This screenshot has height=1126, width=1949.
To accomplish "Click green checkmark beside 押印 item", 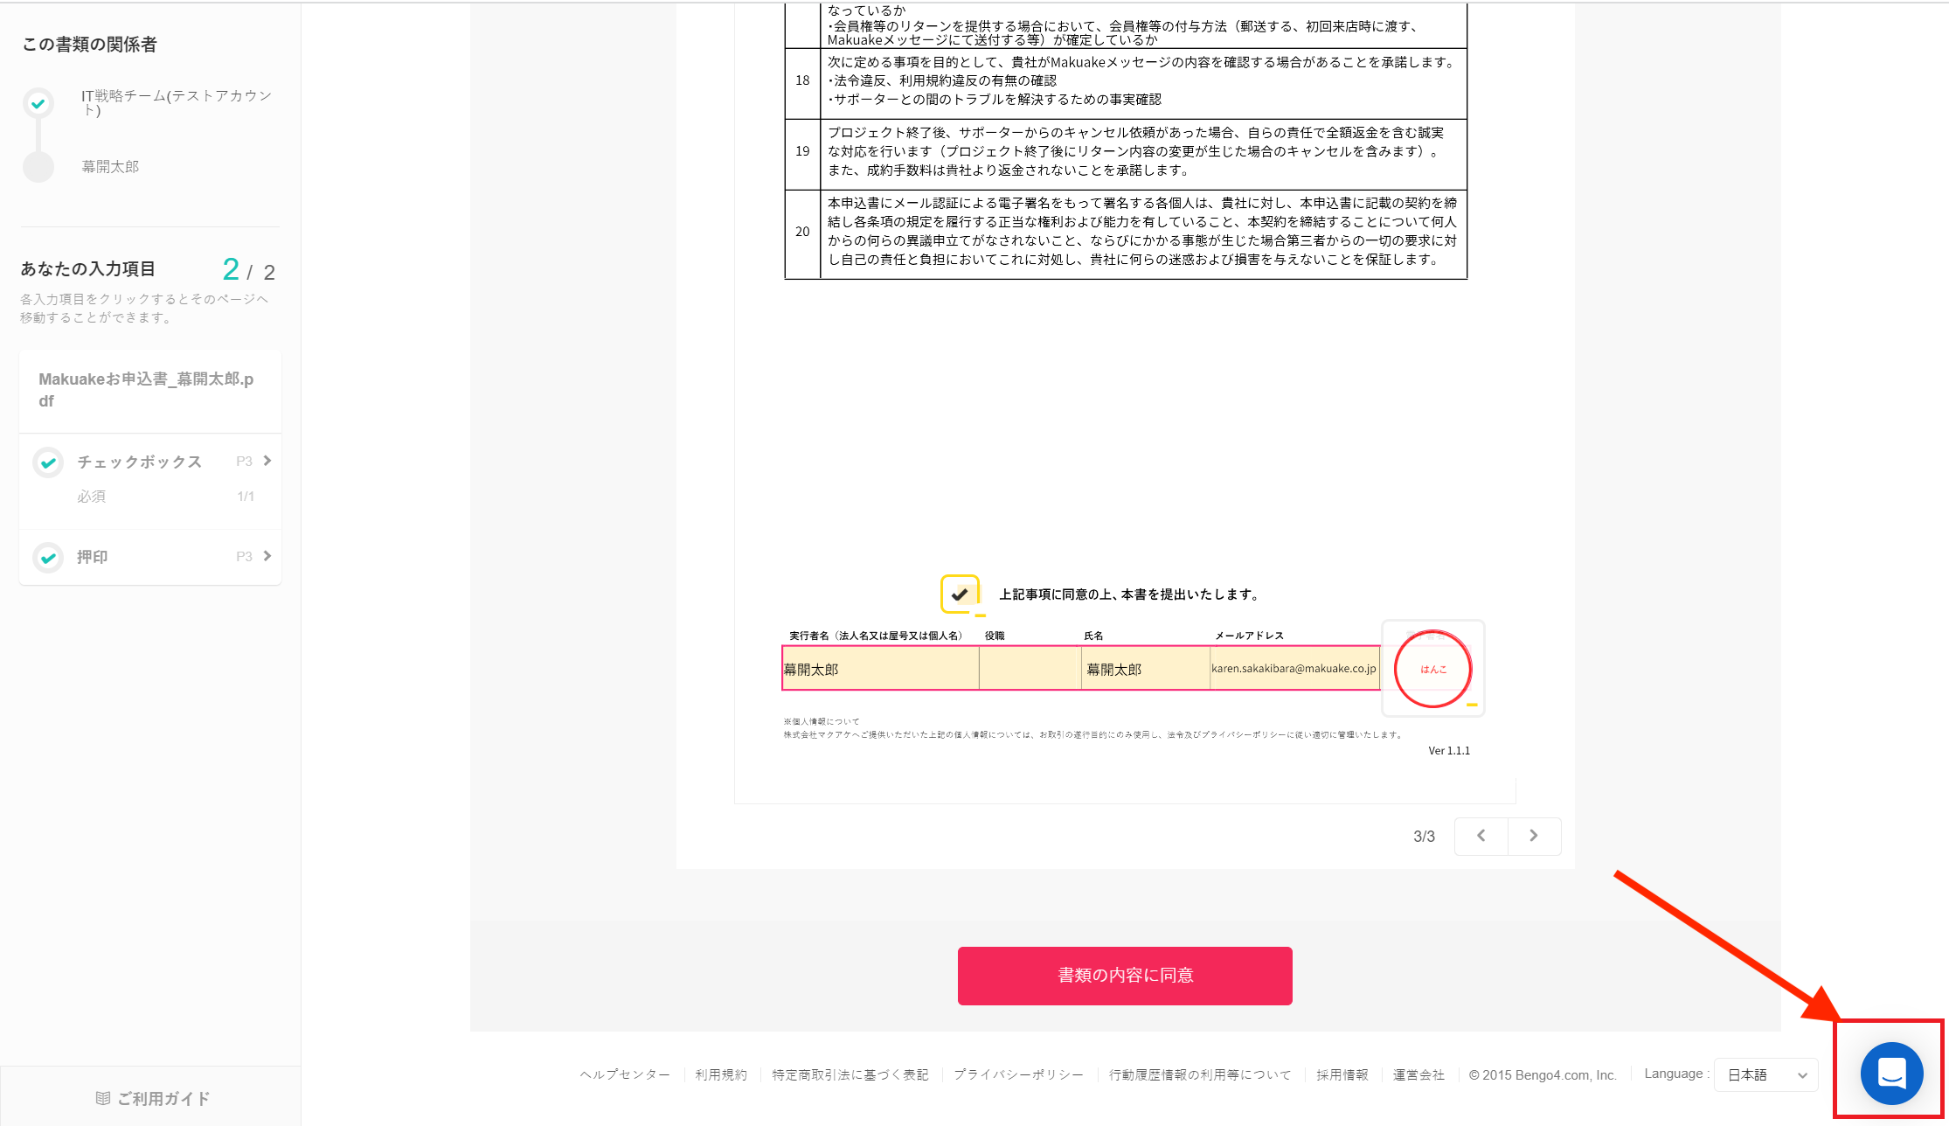I will click(x=48, y=557).
